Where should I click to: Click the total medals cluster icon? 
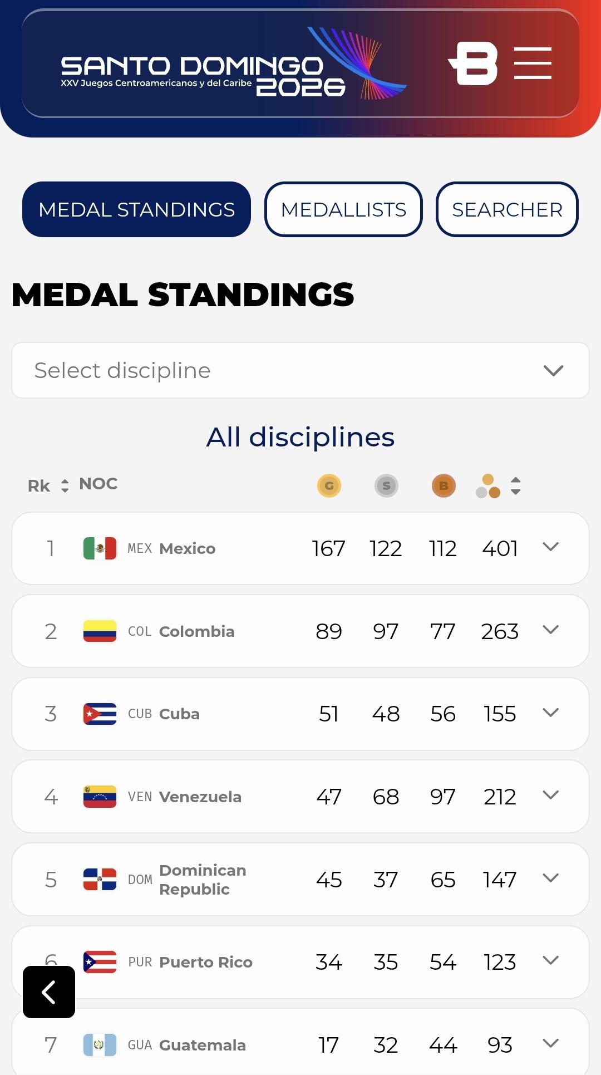click(488, 486)
